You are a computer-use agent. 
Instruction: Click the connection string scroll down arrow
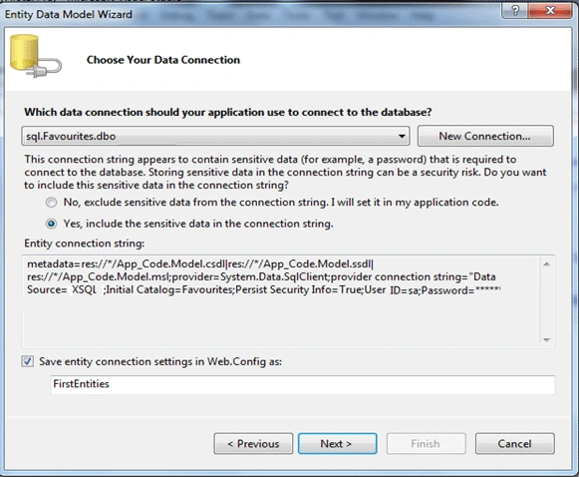(547, 339)
